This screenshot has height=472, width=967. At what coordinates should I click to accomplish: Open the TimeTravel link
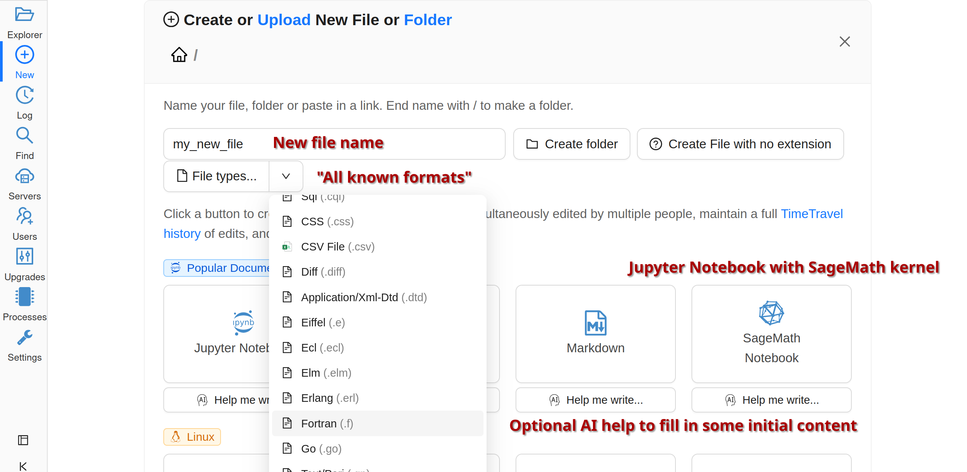tap(811, 214)
